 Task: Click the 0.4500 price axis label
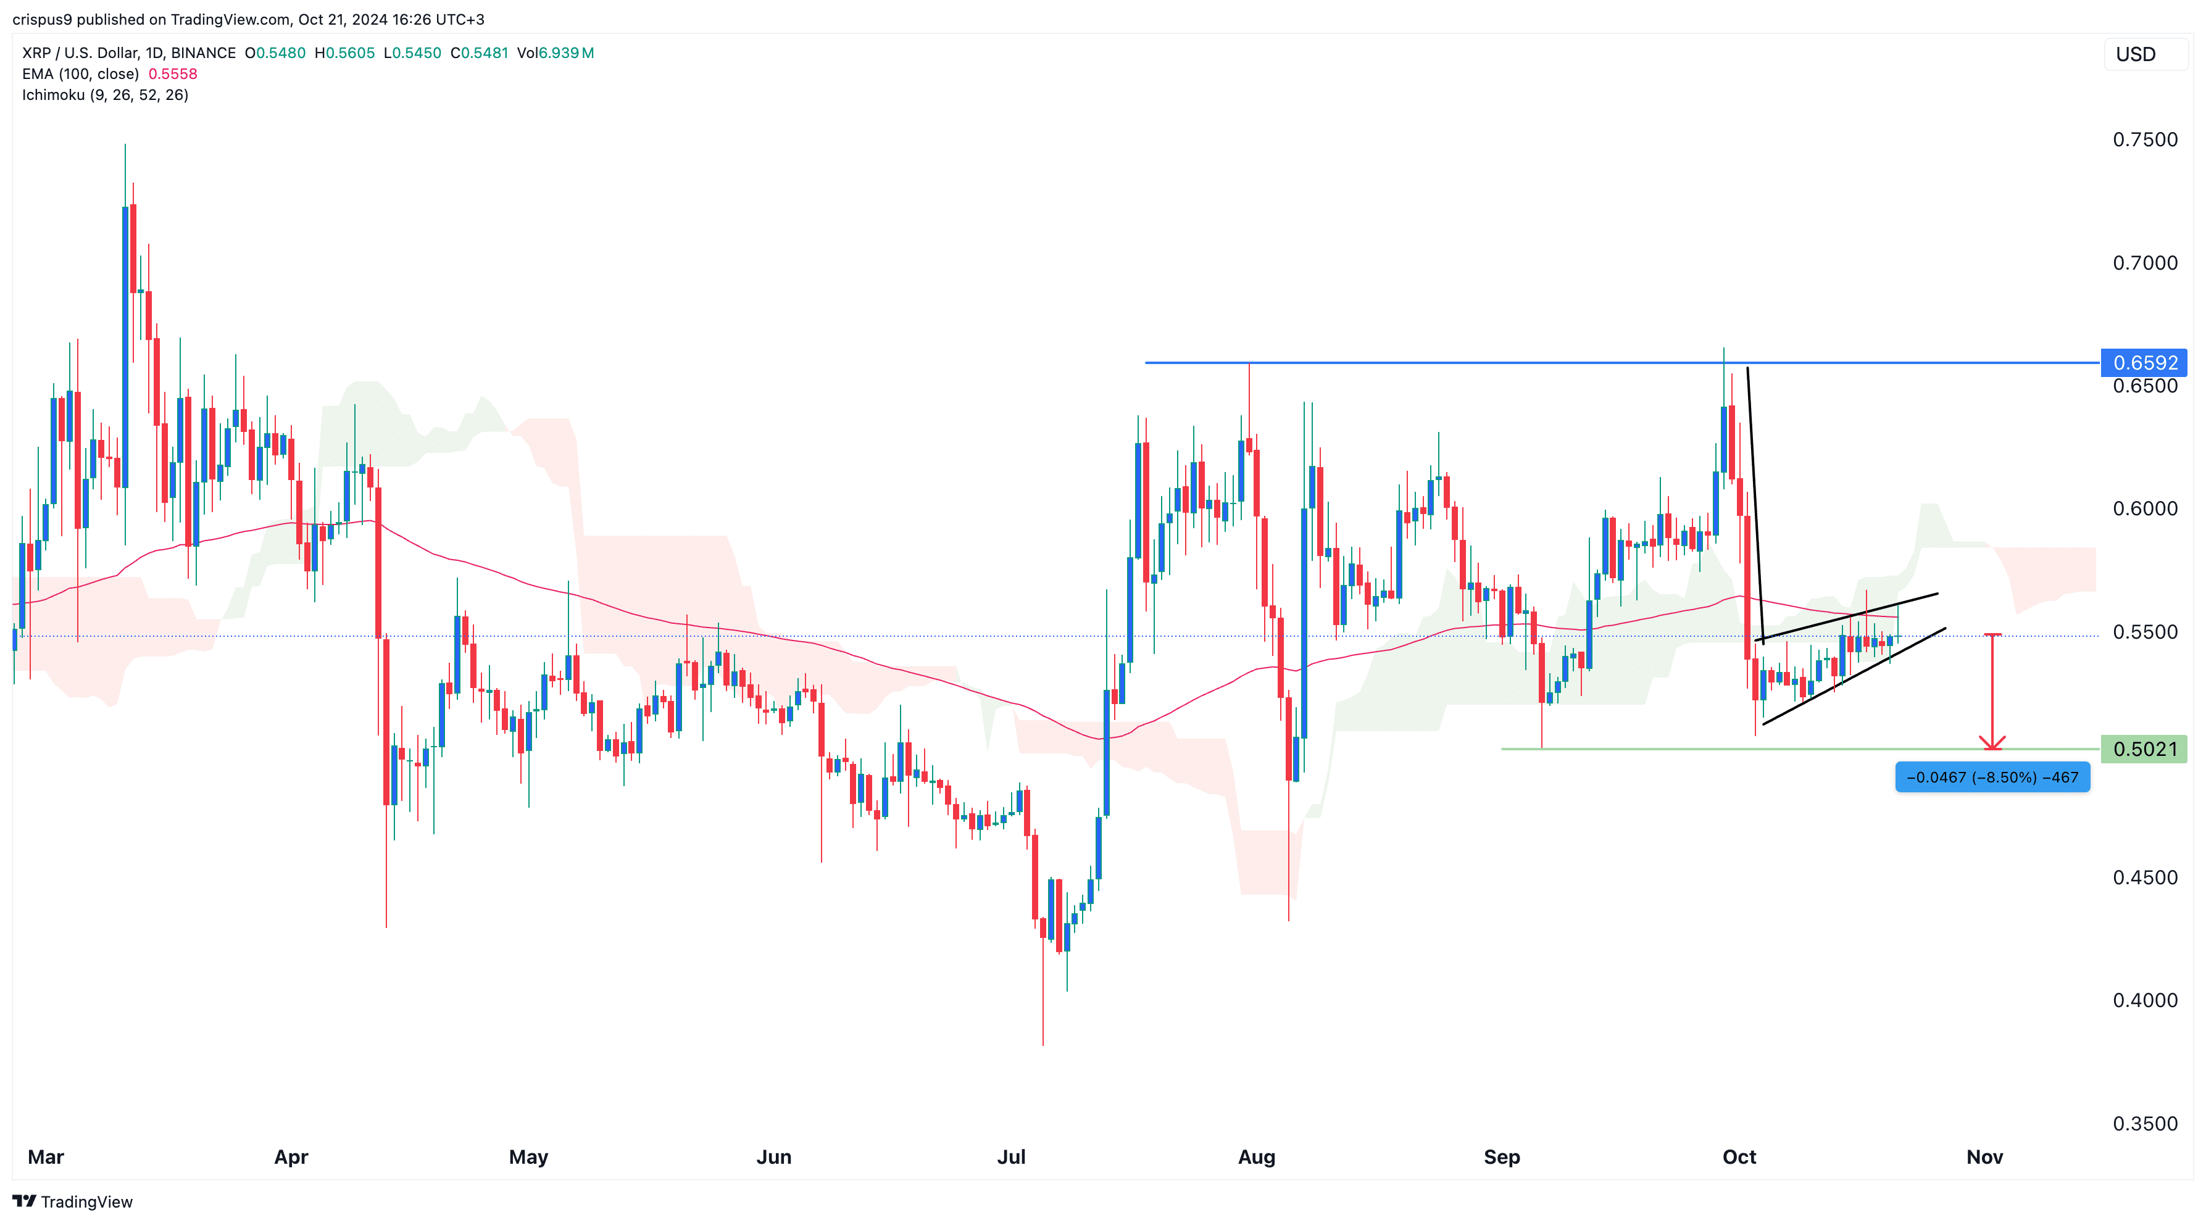coord(2144,877)
